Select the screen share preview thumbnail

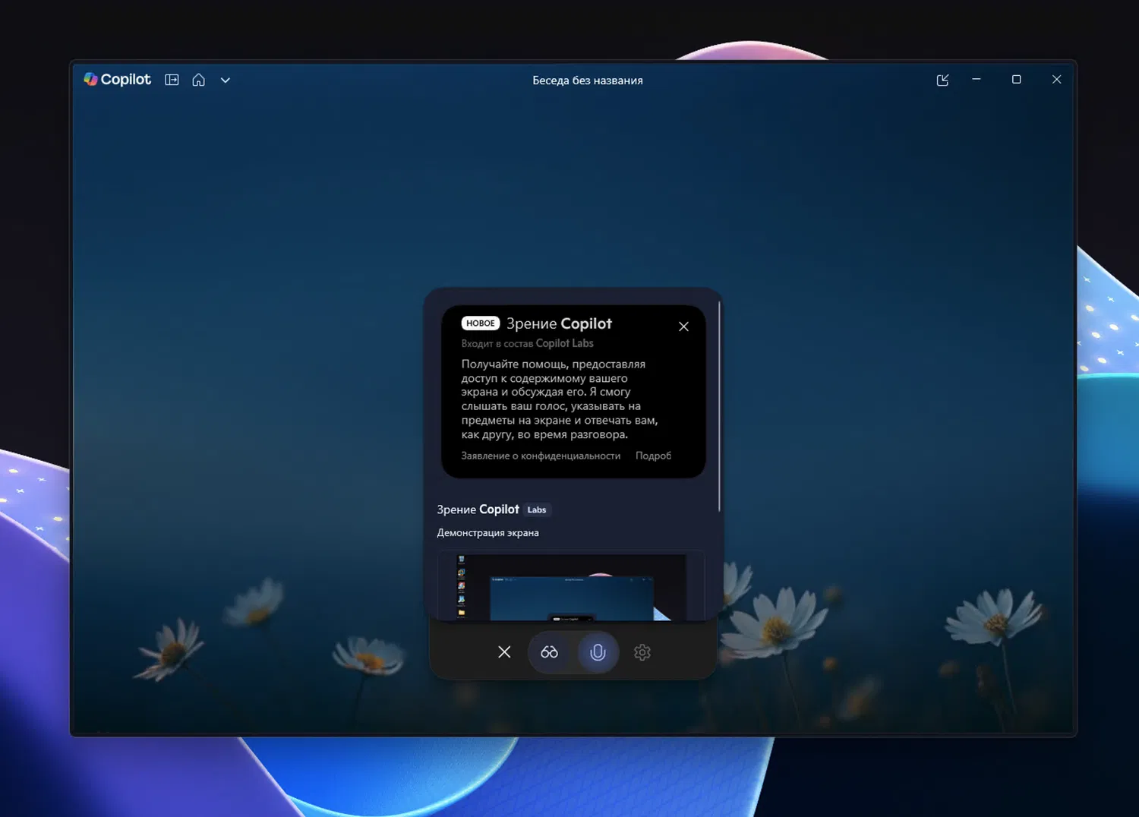[571, 586]
